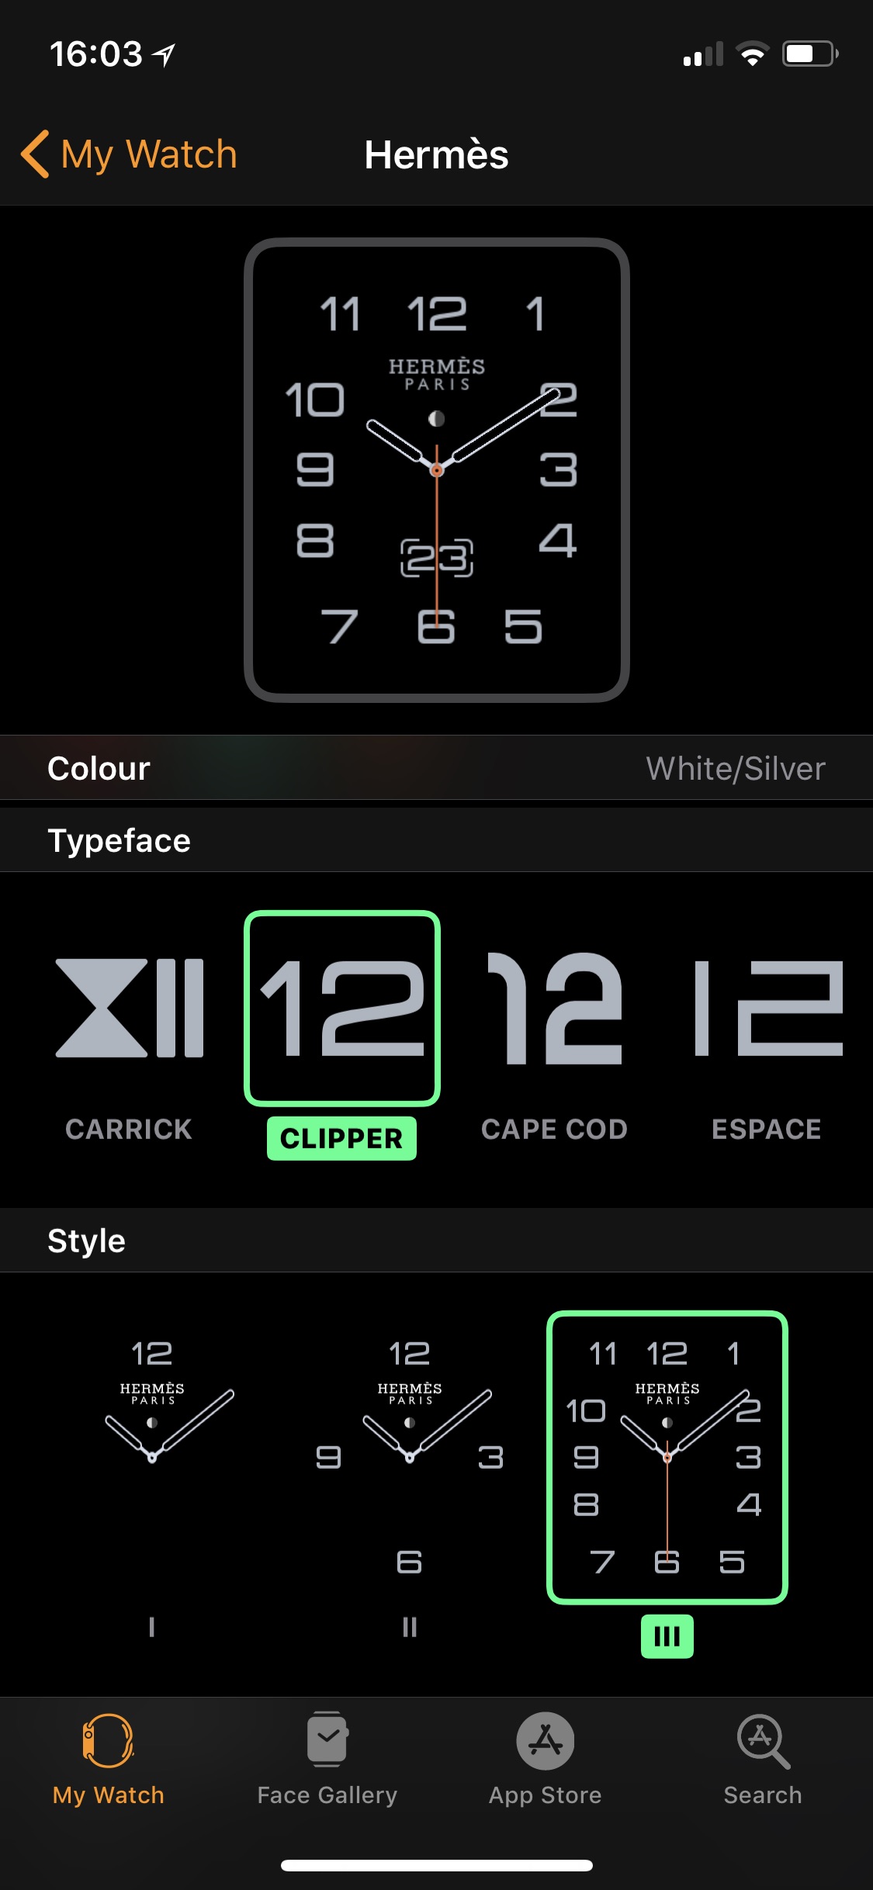Open the App Store tab icon
This screenshot has height=1890, width=873.
(546, 1740)
